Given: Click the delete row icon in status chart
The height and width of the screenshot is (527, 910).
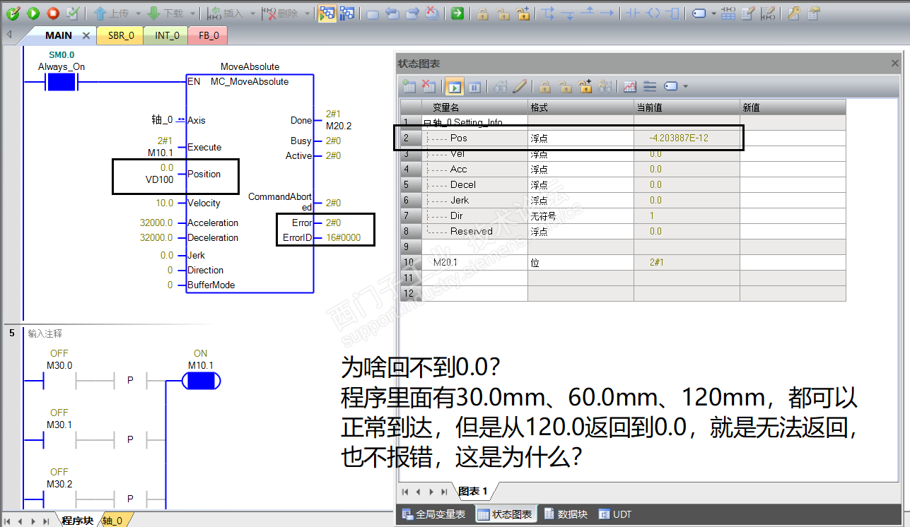Looking at the screenshot, I should pos(428,87).
